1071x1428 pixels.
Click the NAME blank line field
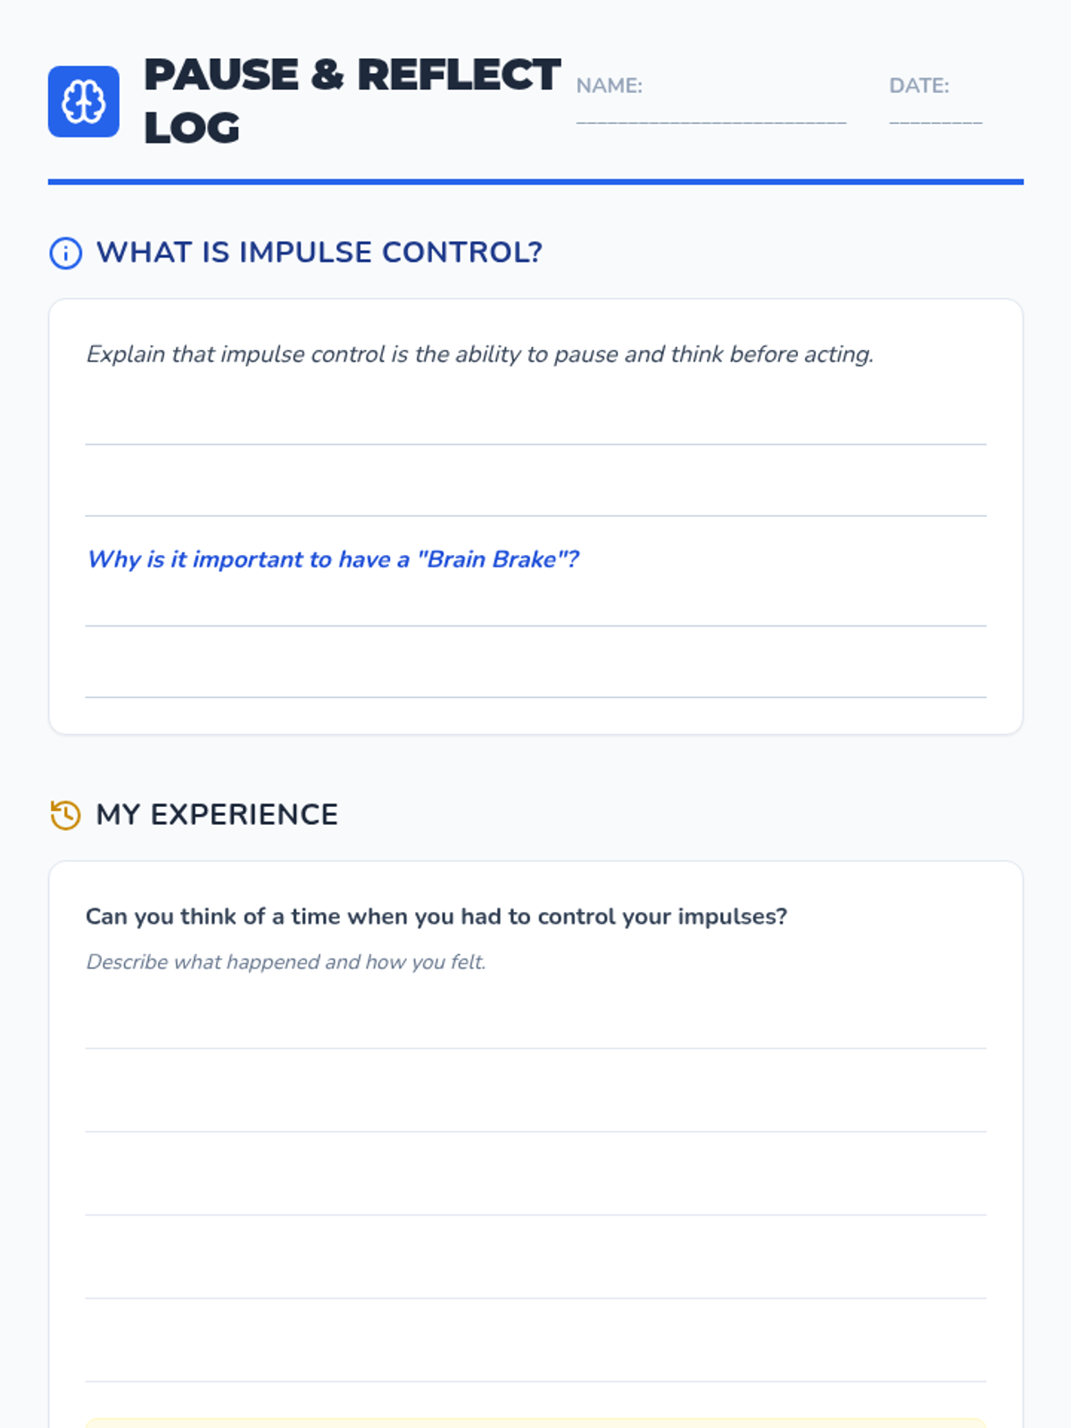711,116
